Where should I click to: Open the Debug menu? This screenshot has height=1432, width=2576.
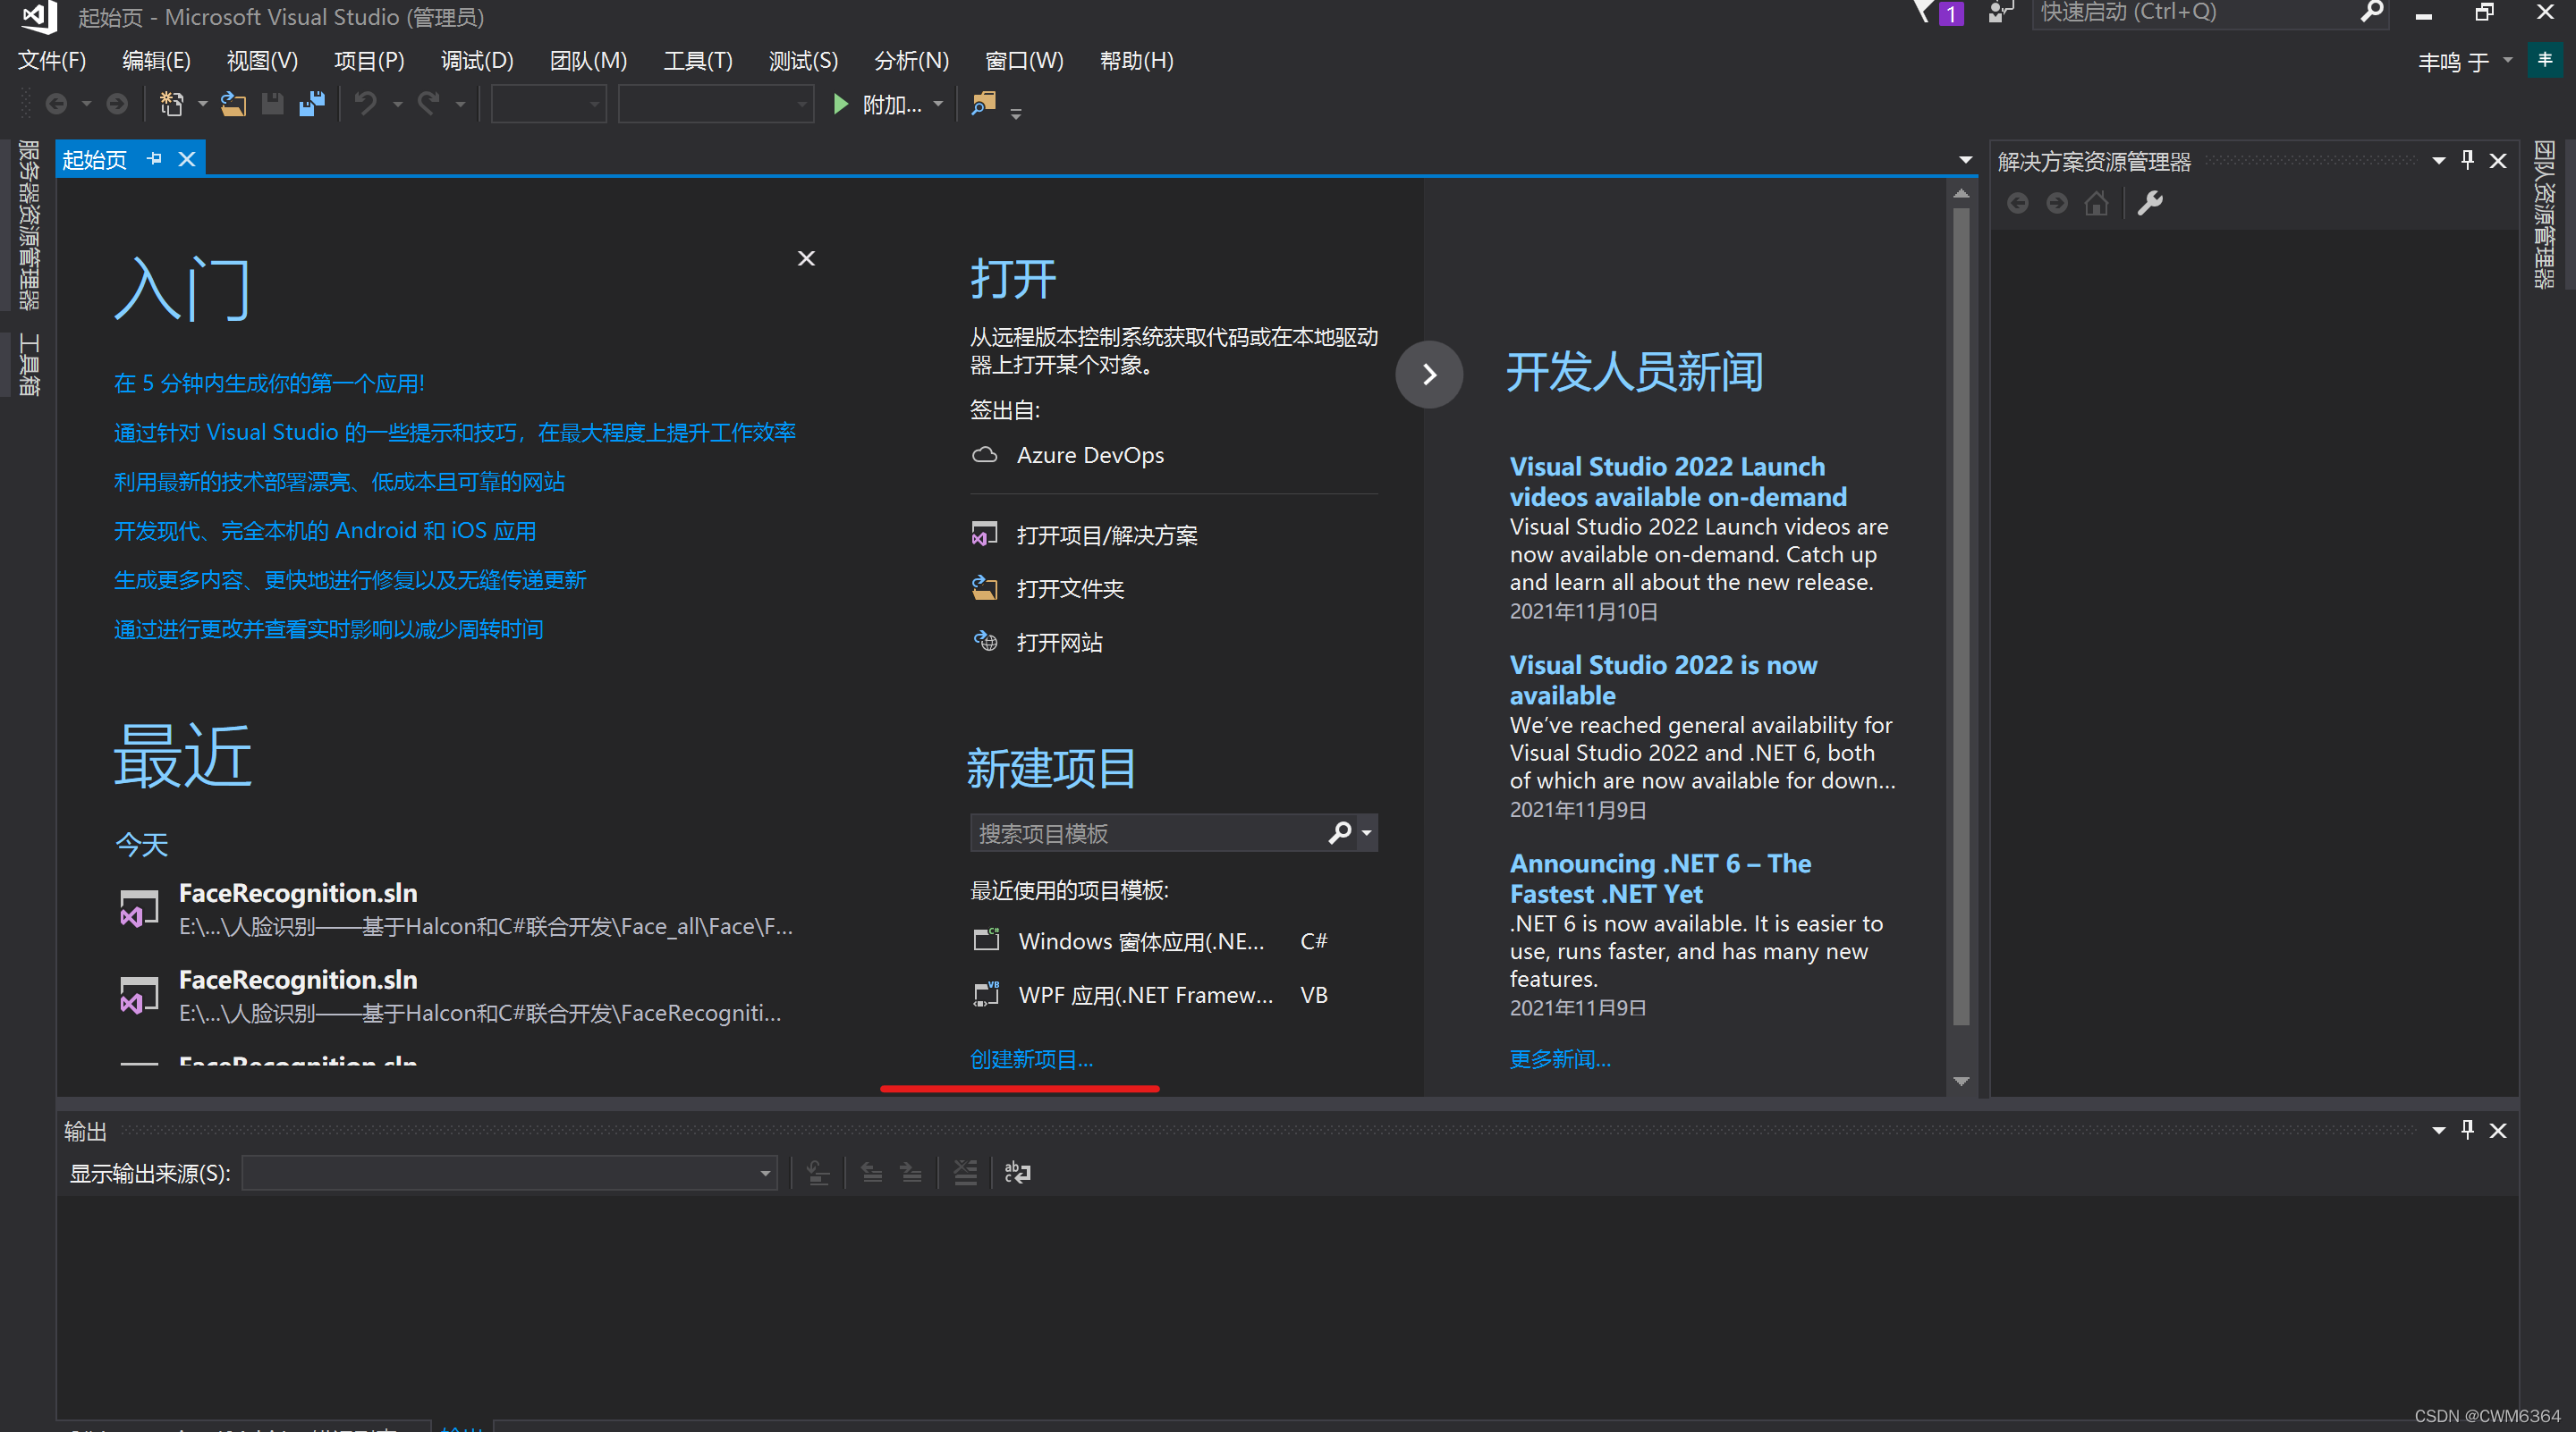[x=477, y=61]
